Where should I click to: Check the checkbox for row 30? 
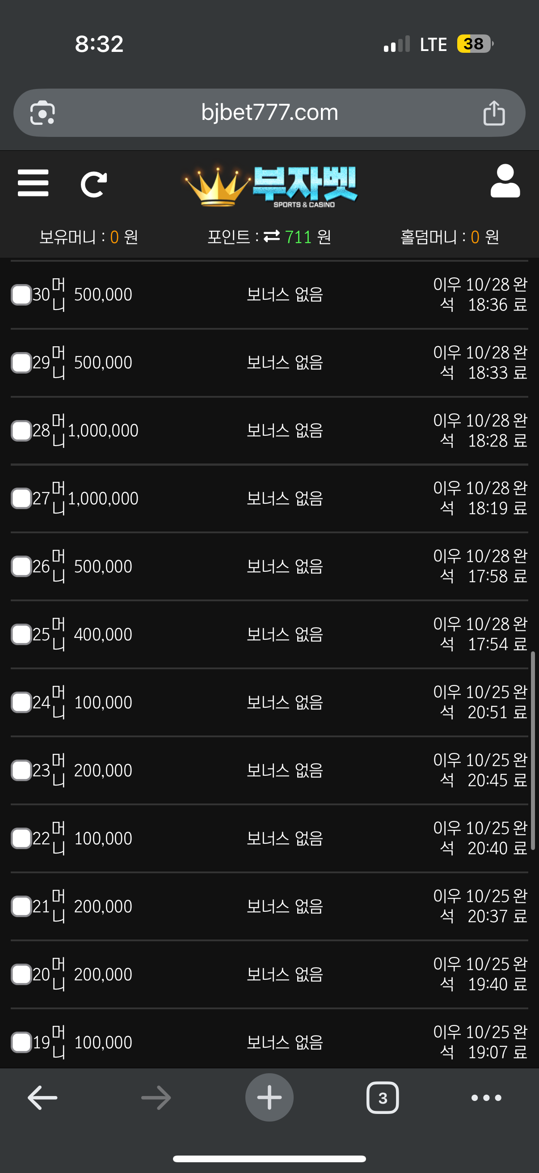[21, 295]
